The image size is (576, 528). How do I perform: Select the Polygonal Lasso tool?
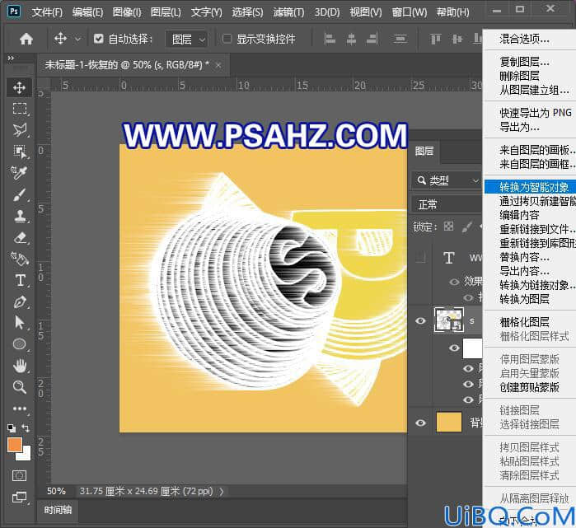19,130
